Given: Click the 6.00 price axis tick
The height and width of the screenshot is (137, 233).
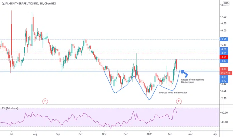Looking at the screenshot, I should click(224, 30).
